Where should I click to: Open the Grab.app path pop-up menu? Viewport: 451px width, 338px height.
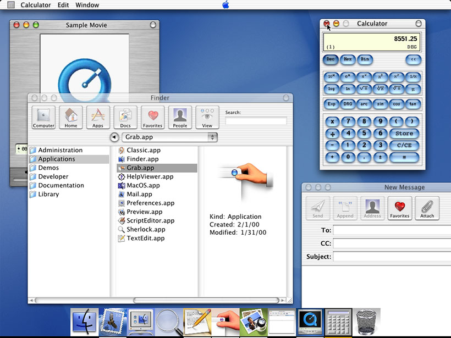click(x=169, y=137)
